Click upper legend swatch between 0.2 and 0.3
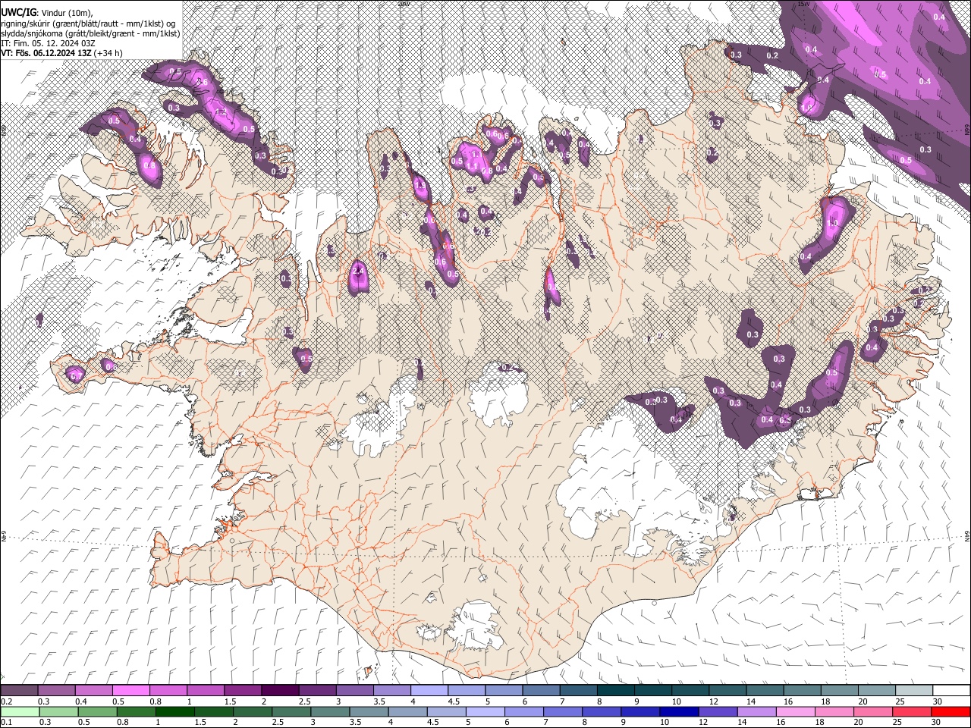 [x=20, y=690]
